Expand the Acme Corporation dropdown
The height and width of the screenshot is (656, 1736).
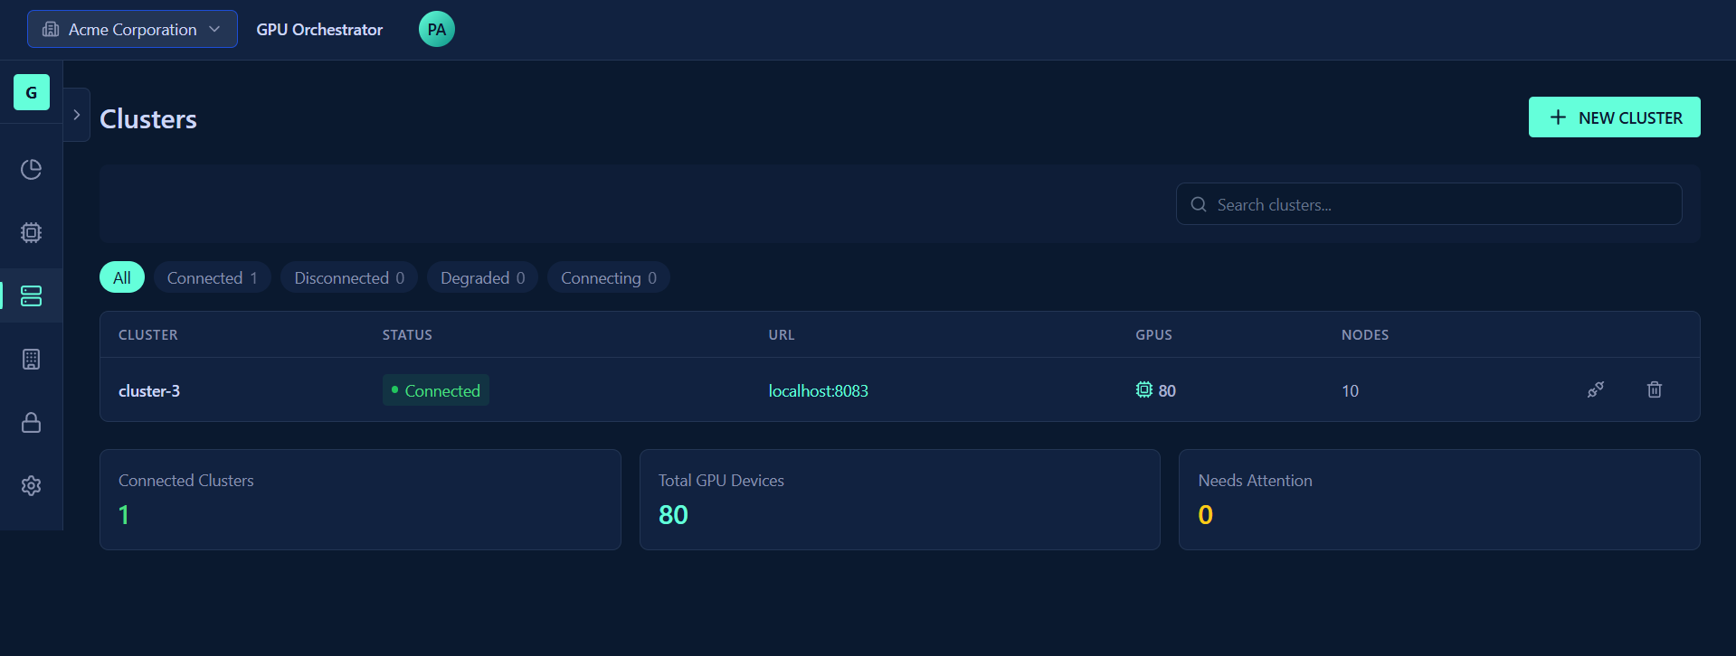click(x=132, y=30)
